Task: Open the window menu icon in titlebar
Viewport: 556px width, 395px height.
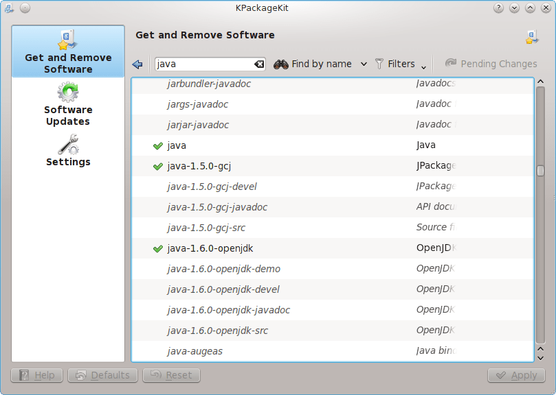Action: [x=9, y=8]
